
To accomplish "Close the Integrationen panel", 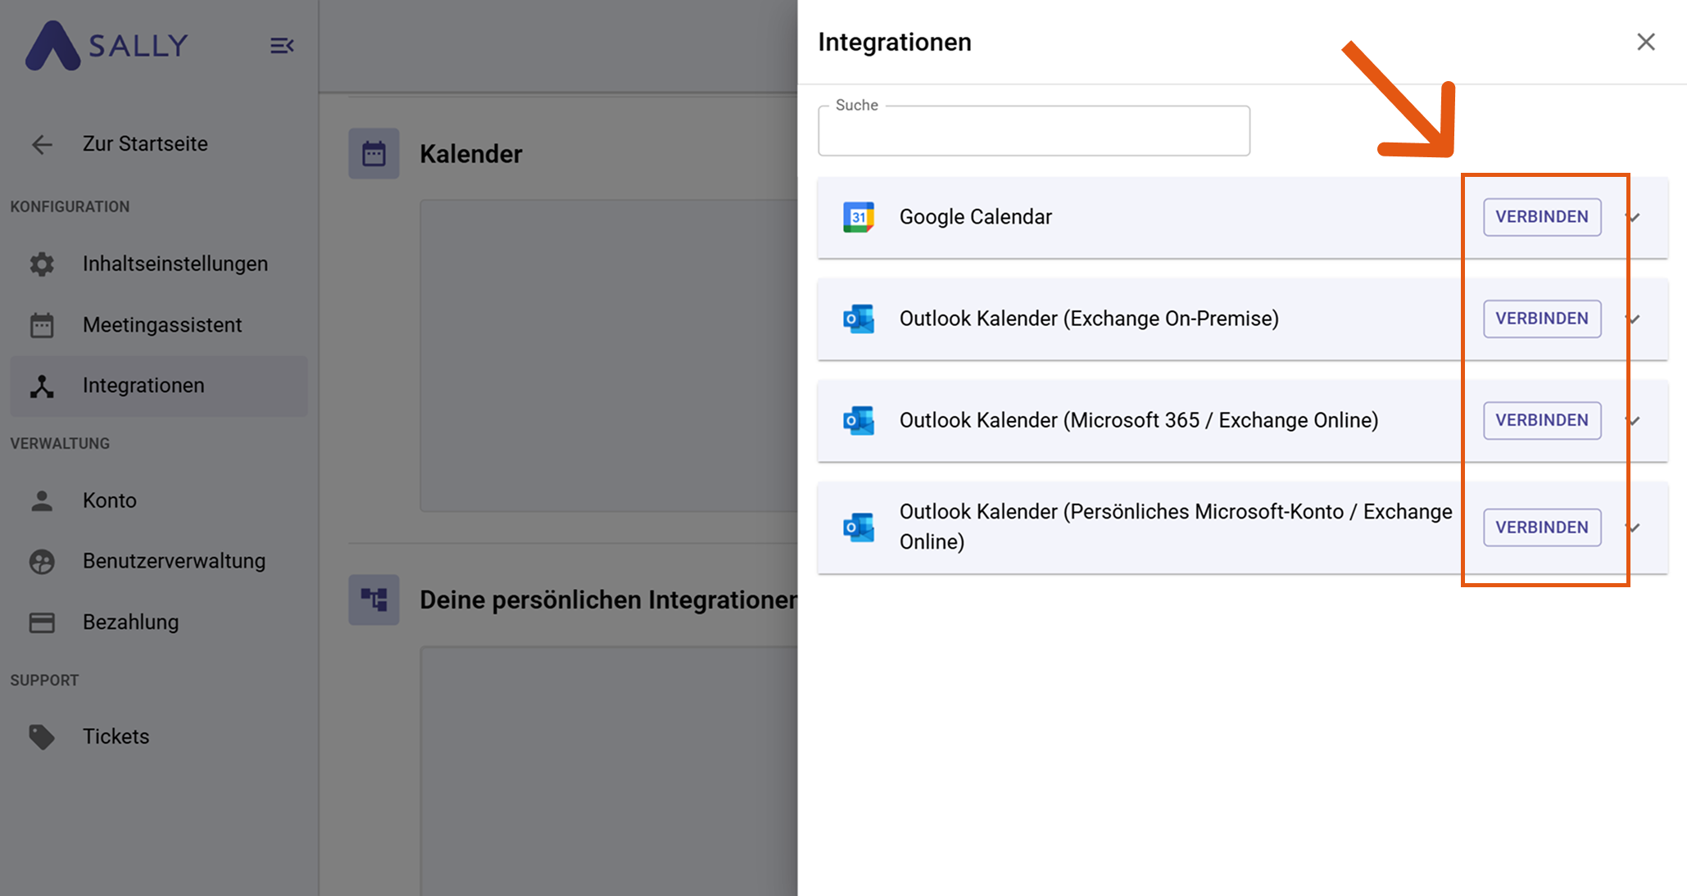I will click(x=1645, y=42).
